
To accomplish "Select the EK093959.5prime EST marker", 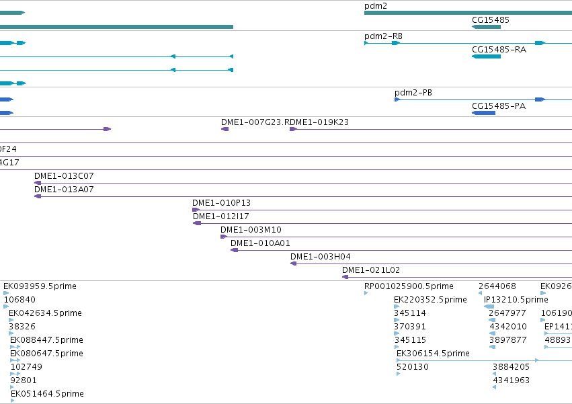I will point(6,293).
